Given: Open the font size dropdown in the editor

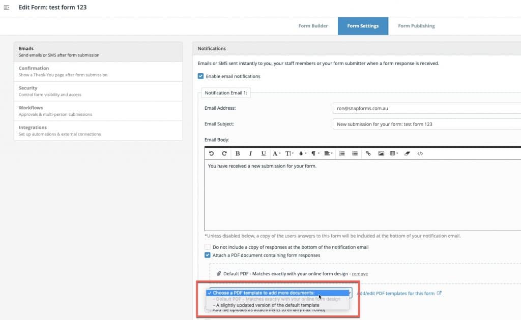Looking at the screenshot, I should [x=288, y=153].
